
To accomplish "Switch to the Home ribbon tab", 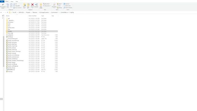I will (x=7, y=2).
